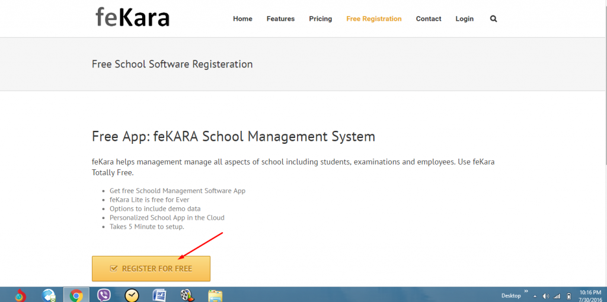
Task: Open the volume speaker icon
Action: click(x=546, y=296)
